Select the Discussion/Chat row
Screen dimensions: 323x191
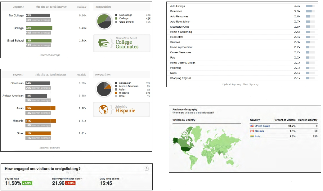242,27
